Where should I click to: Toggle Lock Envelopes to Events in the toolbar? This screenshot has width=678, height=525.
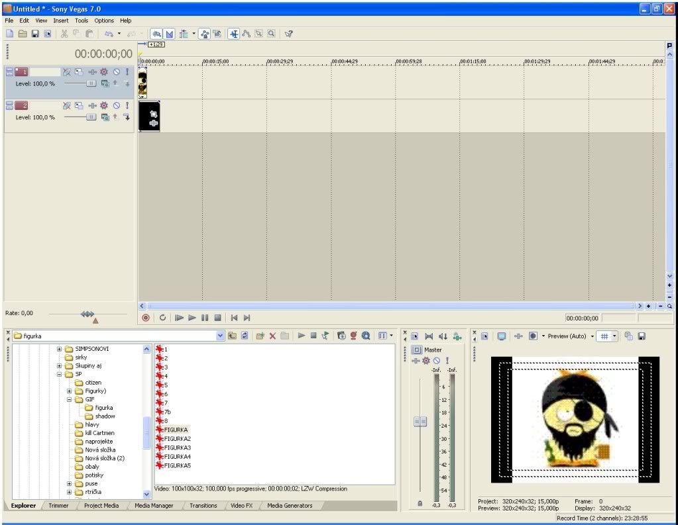point(205,34)
